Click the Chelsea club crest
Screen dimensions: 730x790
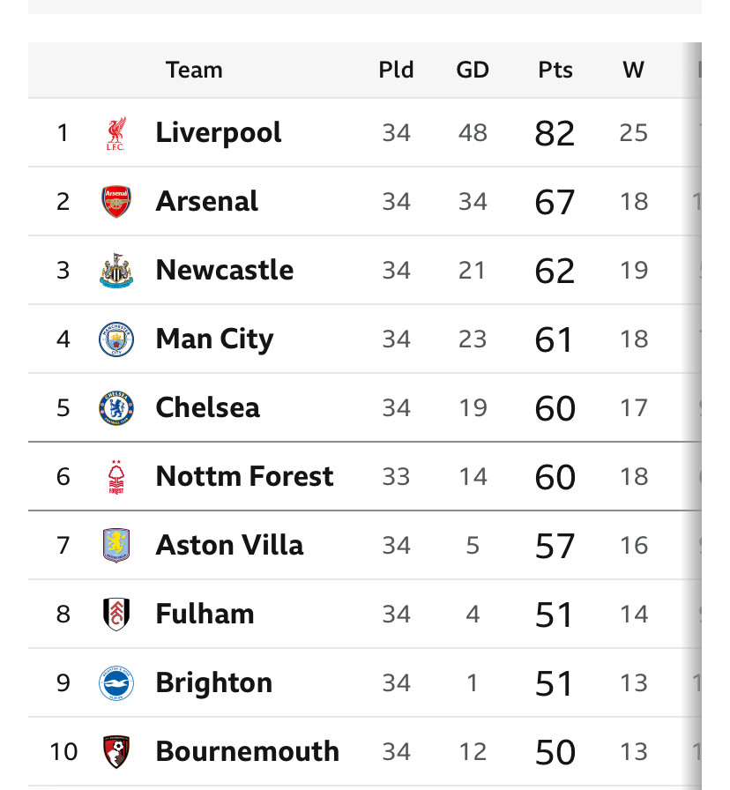coord(115,408)
